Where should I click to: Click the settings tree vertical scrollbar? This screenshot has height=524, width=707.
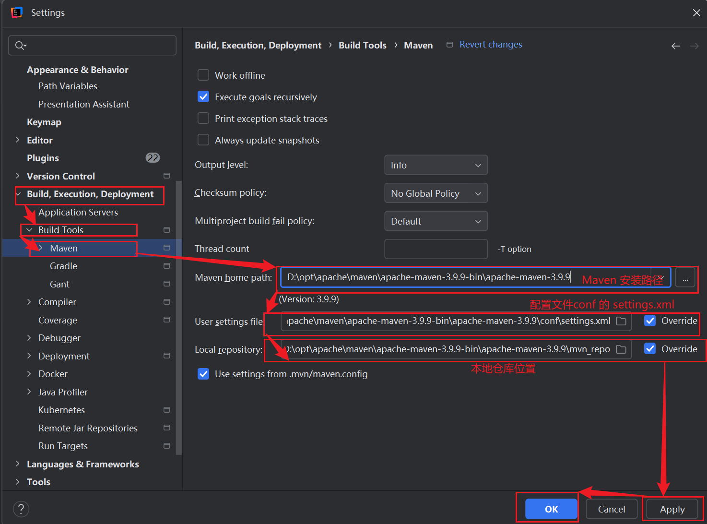click(179, 317)
